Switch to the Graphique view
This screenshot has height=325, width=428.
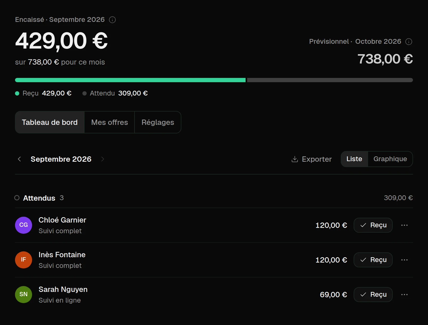[x=390, y=159]
